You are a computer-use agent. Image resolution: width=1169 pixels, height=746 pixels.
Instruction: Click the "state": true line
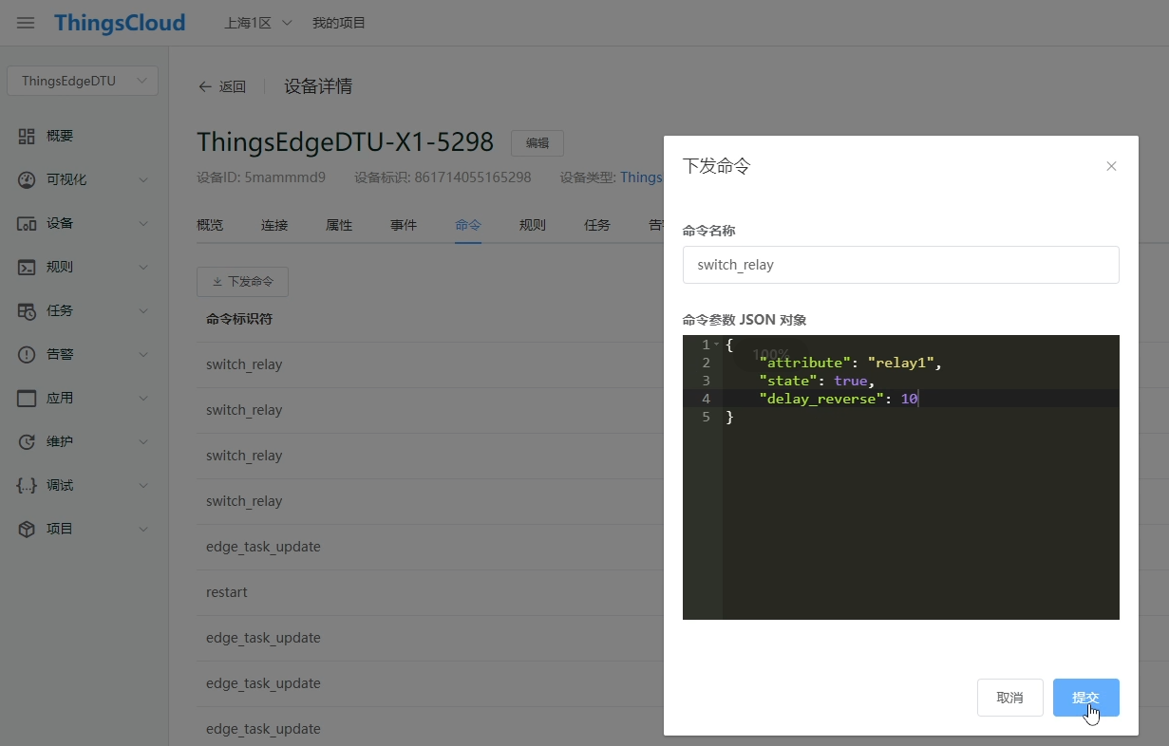point(818,381)
